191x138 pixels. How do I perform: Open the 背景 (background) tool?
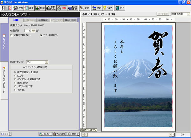tap(29, 7)
